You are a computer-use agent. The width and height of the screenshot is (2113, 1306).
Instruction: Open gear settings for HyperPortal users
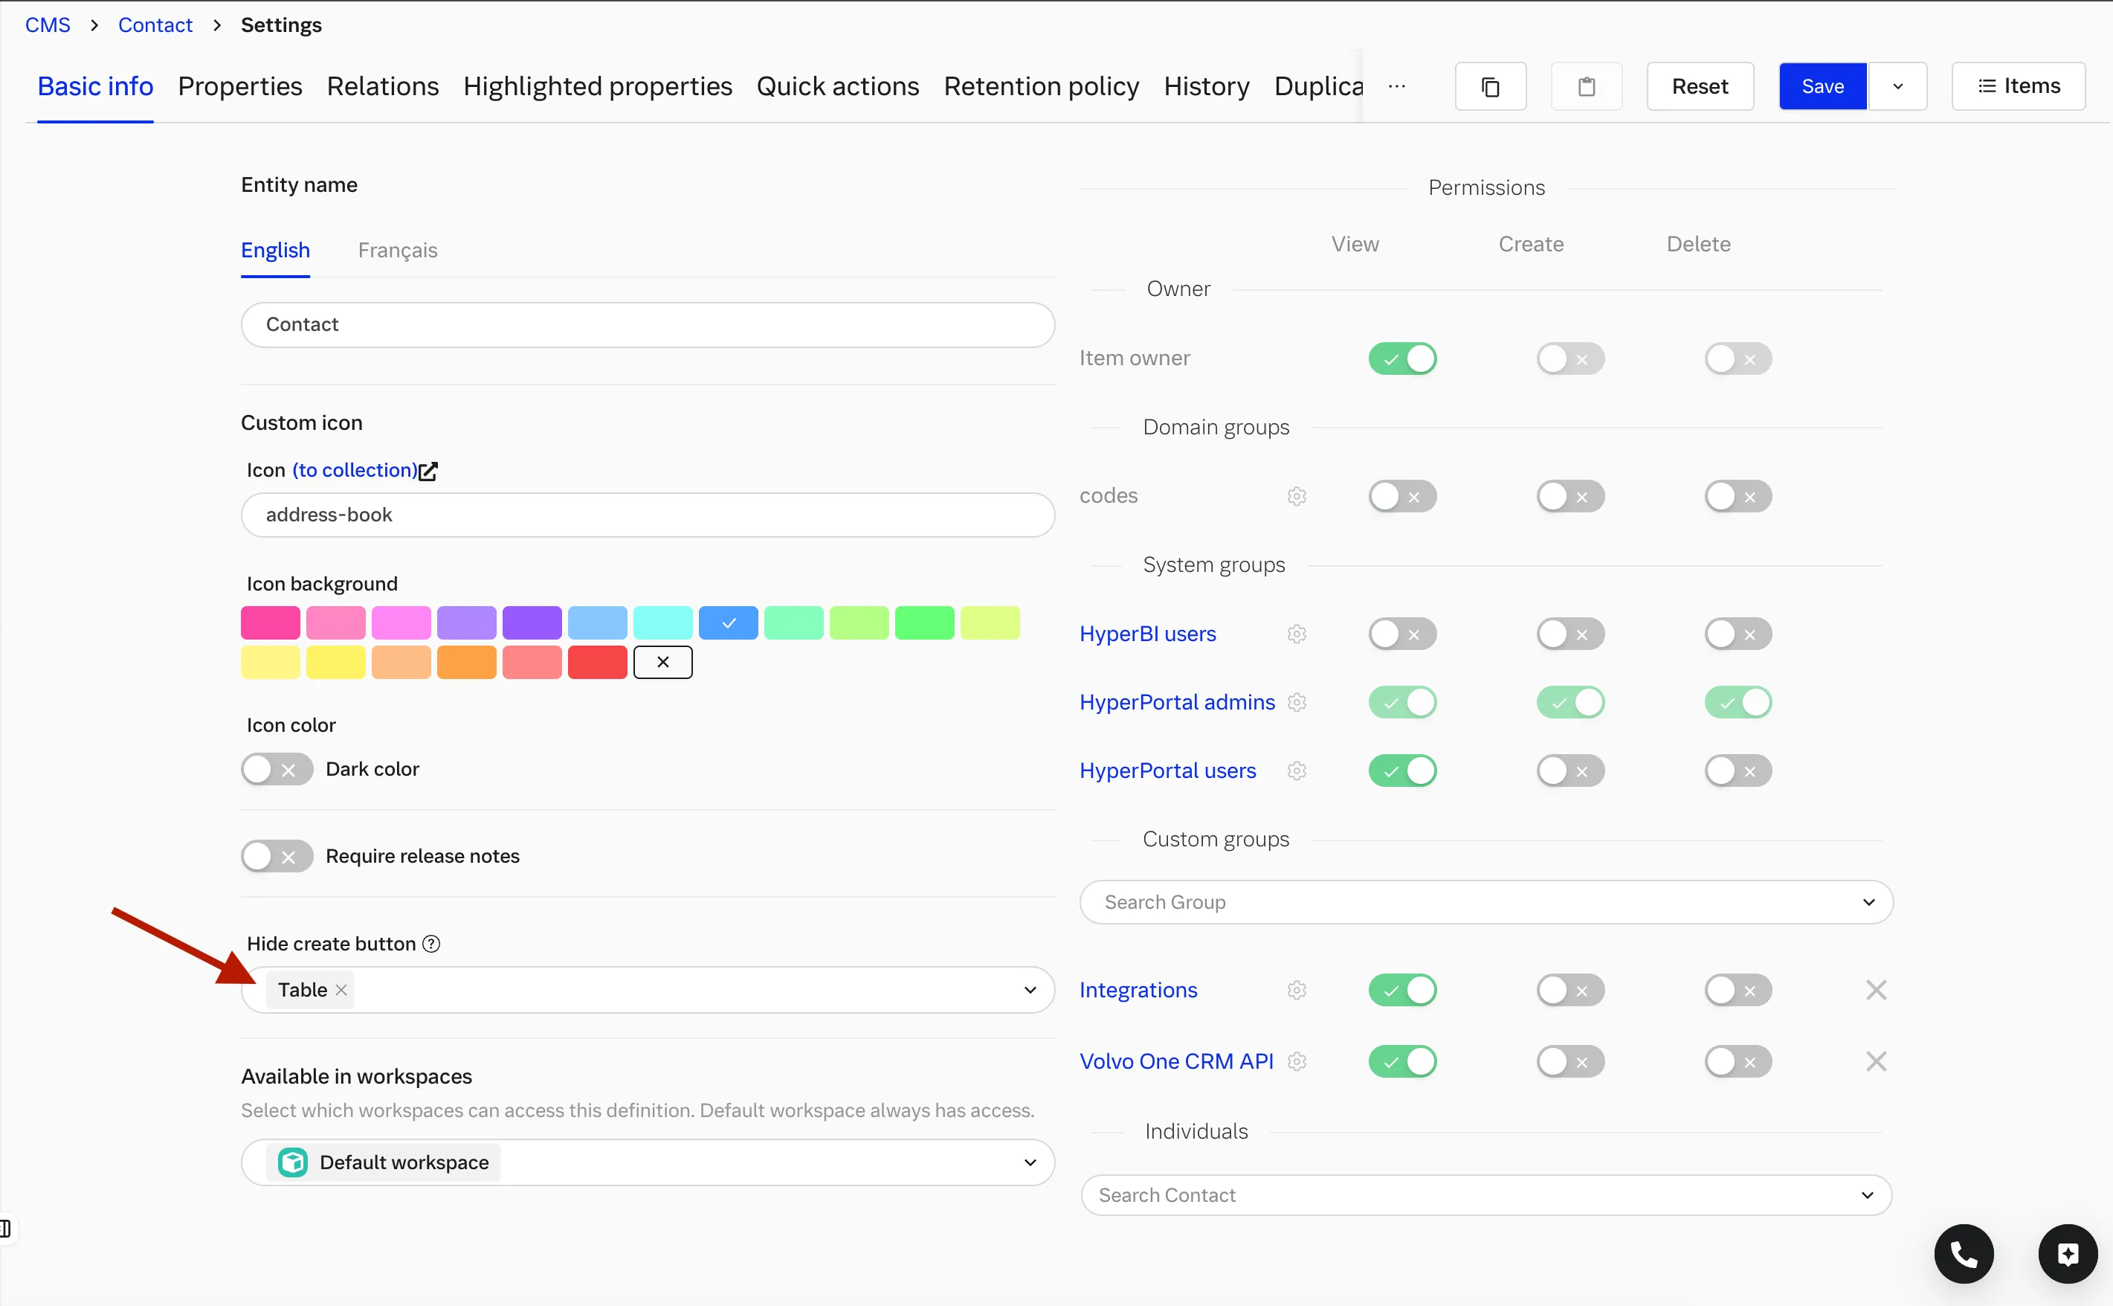[1296, 771]
